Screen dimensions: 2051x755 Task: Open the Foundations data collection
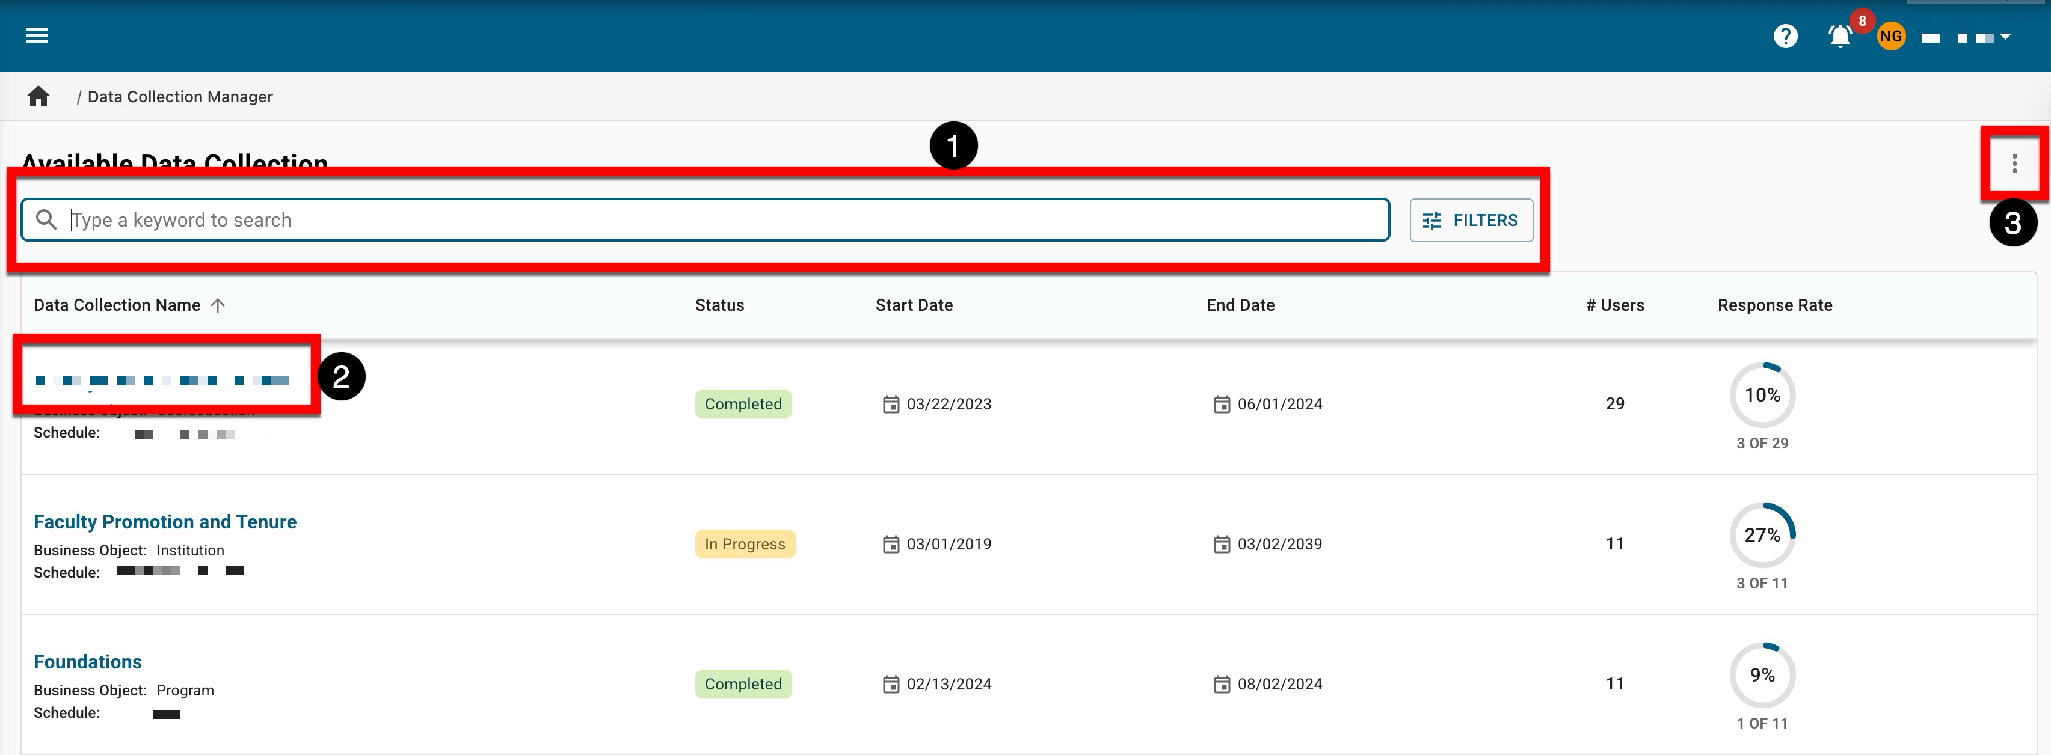(x=88, y=662)
